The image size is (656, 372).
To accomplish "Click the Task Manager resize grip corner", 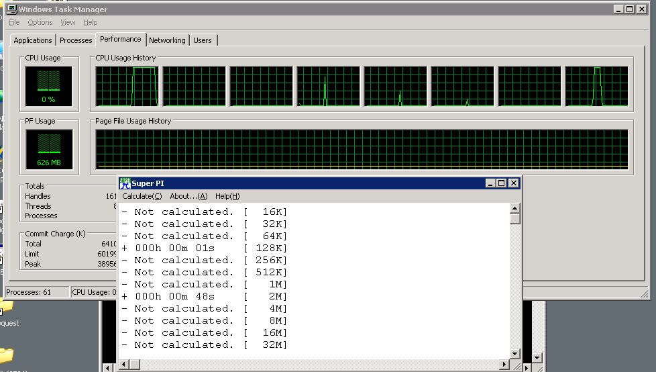I will [644, 293].
